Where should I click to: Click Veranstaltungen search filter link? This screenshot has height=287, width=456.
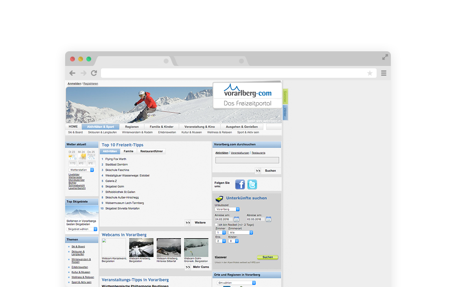[240, 153]
